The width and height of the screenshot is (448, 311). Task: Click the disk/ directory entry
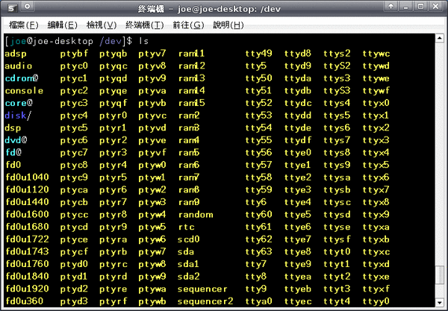tap(18, 116)
